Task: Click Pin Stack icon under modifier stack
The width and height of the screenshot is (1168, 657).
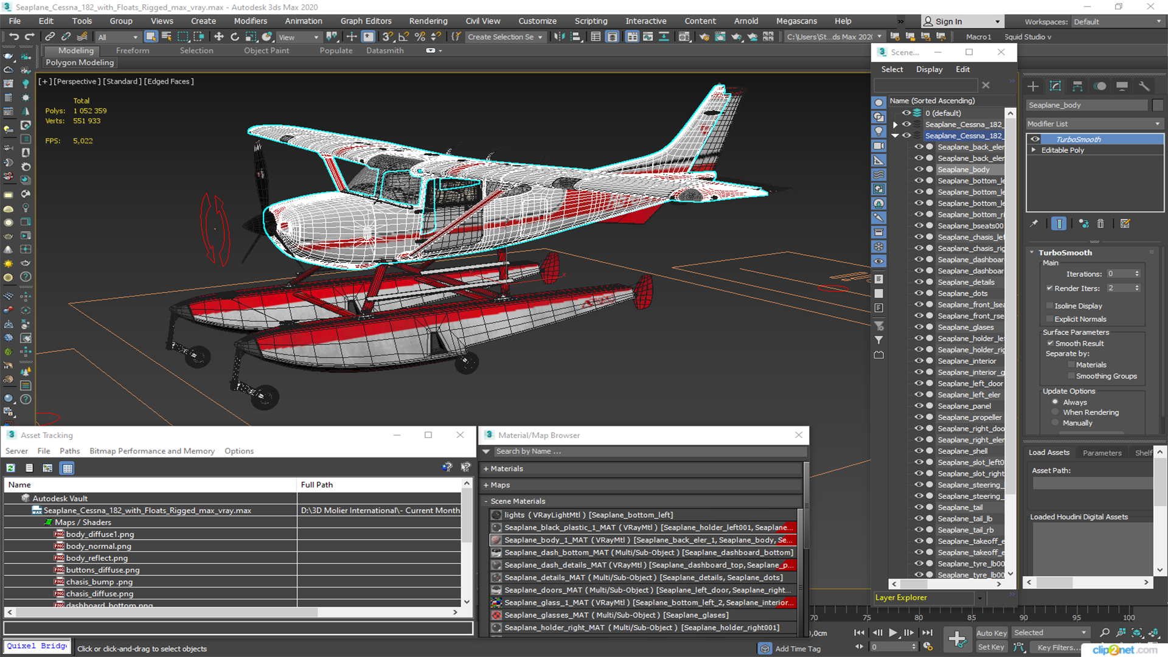Action: [1034, 224]
